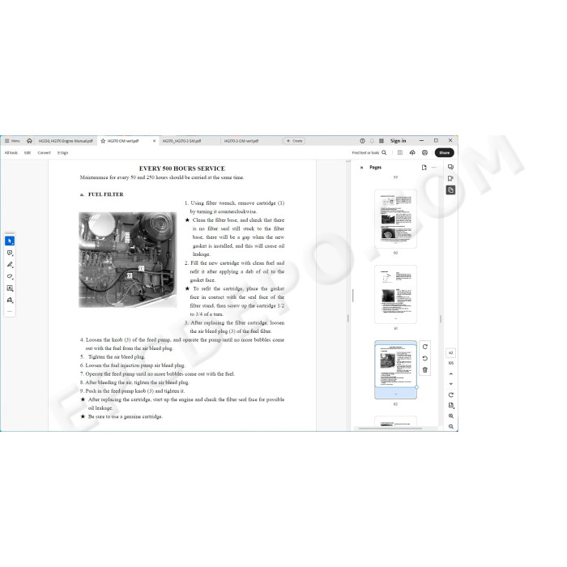Switch to the HG70-3 OM ver1.pdf tab
567x567 pixels.
pyautogui.click(x=241, y=141)
